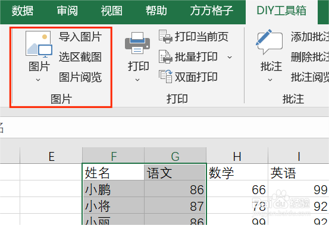329x225 pixels.
Task: Click 批注阅览 button
Action: (310, 77)
